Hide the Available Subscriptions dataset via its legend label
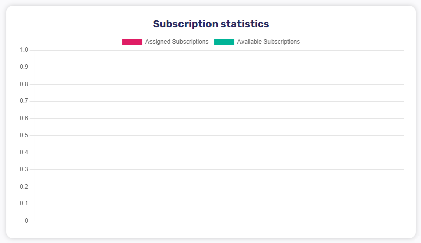Image resolution: width=421 pixels, height=243 pixels. (268, 42)
